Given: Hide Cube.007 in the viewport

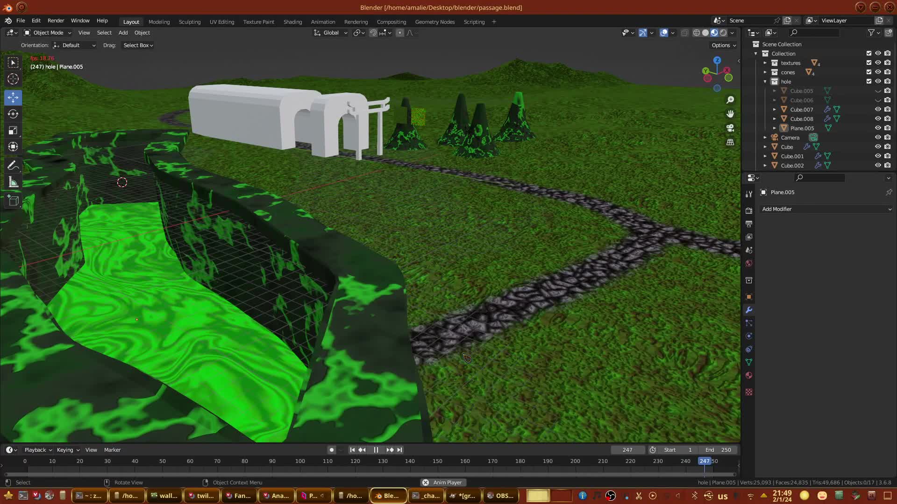Looking at the screenshot, I should pos(878,109).
